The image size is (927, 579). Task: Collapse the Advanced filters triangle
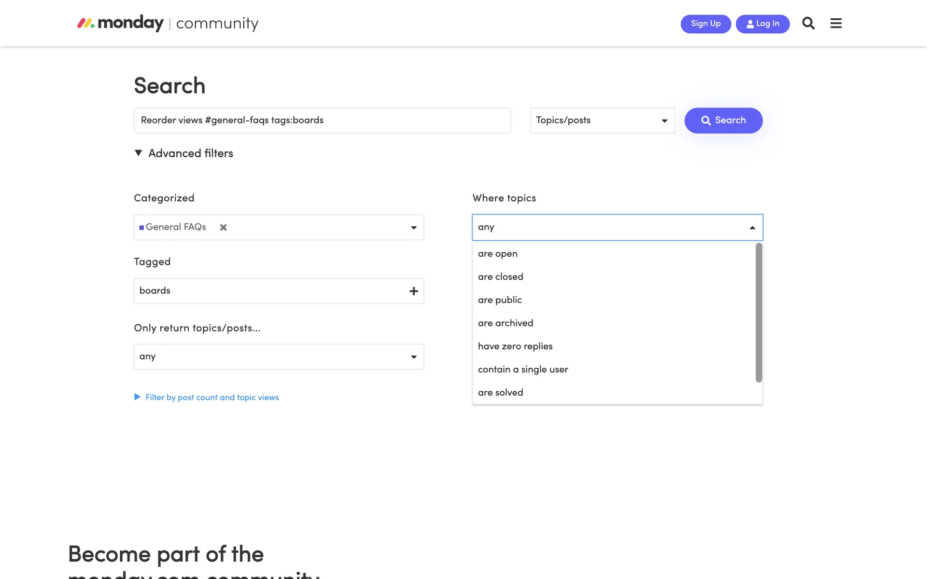[139, 153]
